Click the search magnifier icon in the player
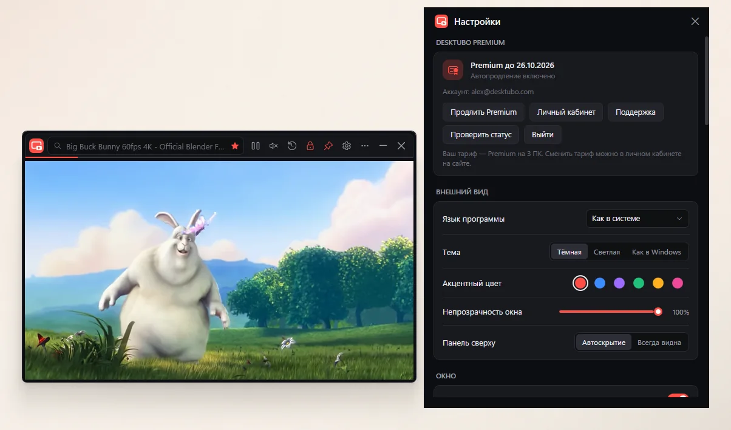731x430 pixels. click(x=58, y=146)
